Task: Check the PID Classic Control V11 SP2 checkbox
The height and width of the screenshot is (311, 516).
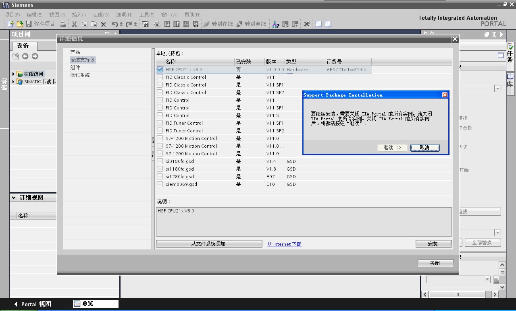Action: pyautogui.click(x=160, y=93)
